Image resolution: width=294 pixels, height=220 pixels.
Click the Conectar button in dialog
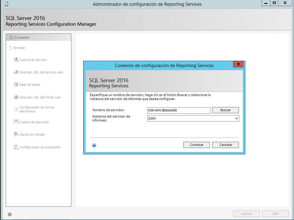tap(197, 145)
